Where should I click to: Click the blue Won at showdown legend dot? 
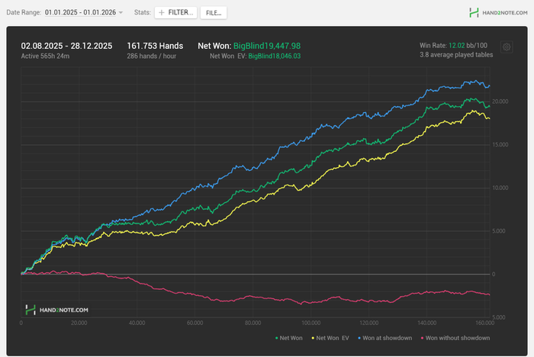(359, 338)
